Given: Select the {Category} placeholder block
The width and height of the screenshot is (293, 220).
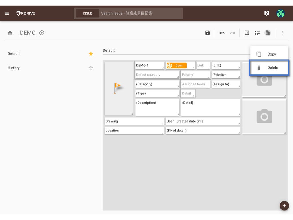Looking at the screenshot, I should click(157, 84).
